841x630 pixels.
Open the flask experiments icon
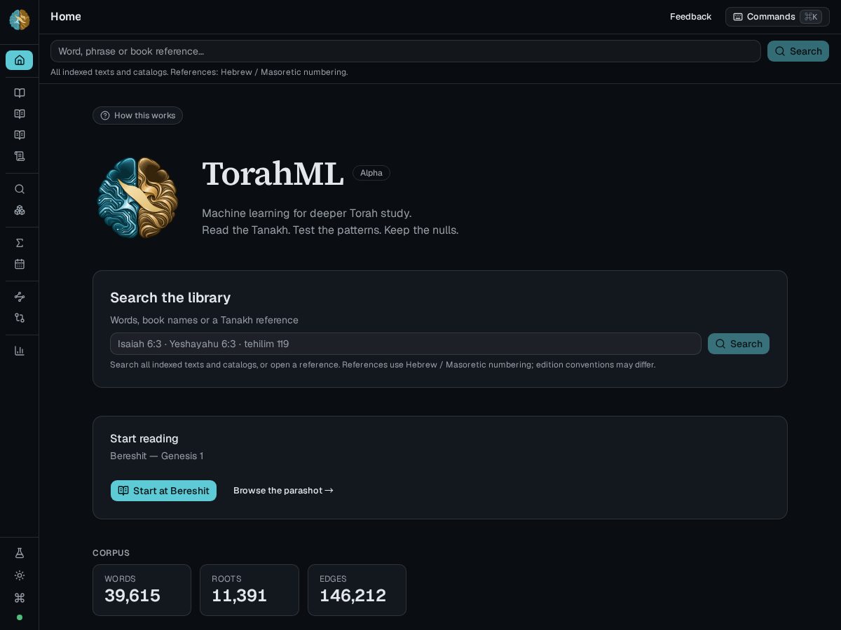pyautogui.click(x=20, y=553)
